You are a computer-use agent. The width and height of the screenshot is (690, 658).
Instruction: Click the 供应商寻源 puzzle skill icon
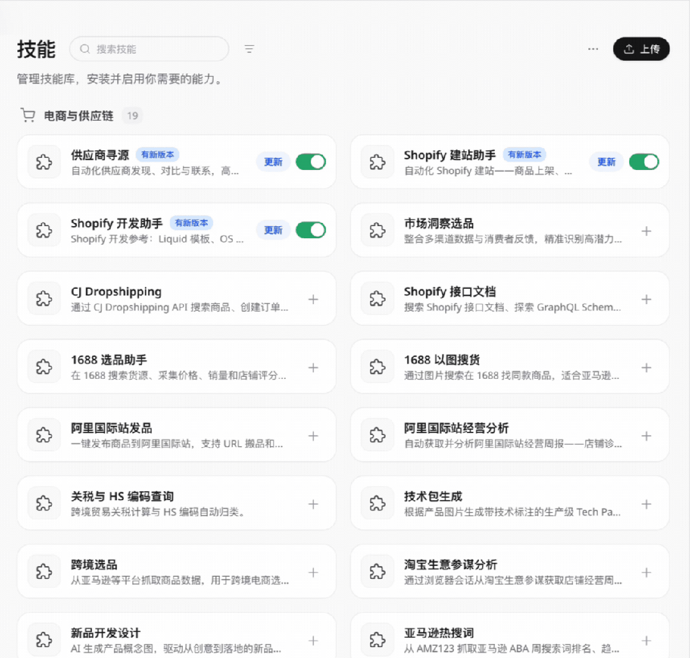click(x=43, y=162)
